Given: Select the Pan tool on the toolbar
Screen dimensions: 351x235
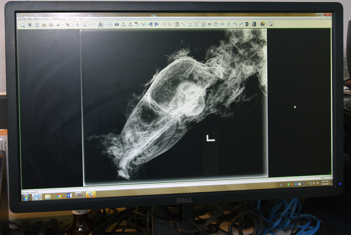Looking at the screenshot, I should click(77, 24).
